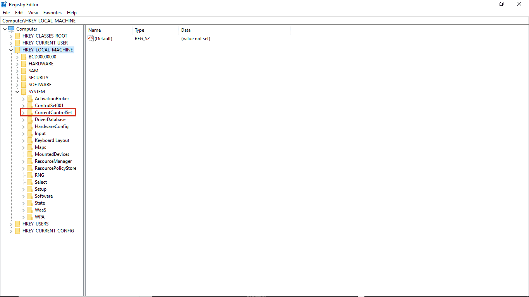
Task: Select the HKEY_CURRENT_CONFIG key label
Action: point(48,231)
